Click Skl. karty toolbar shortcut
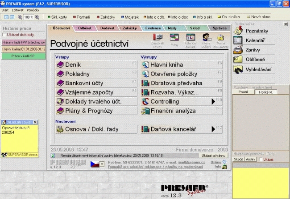Screen dimensions: 290x199 [x=58, y=17]
